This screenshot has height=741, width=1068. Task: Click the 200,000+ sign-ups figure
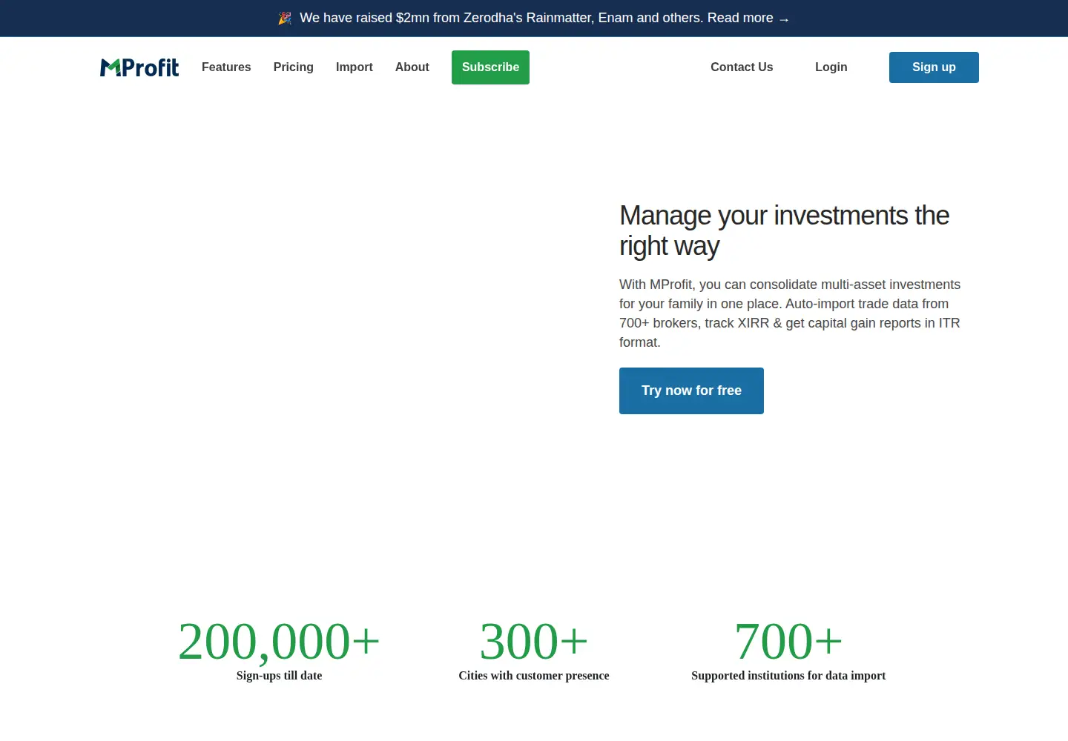(x=279, y=641)
